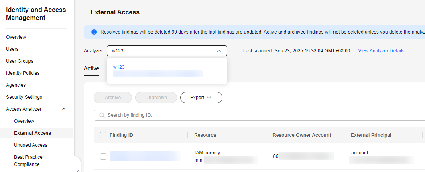
Task: Switch to the Active tab
Action: tap(92, 68)
